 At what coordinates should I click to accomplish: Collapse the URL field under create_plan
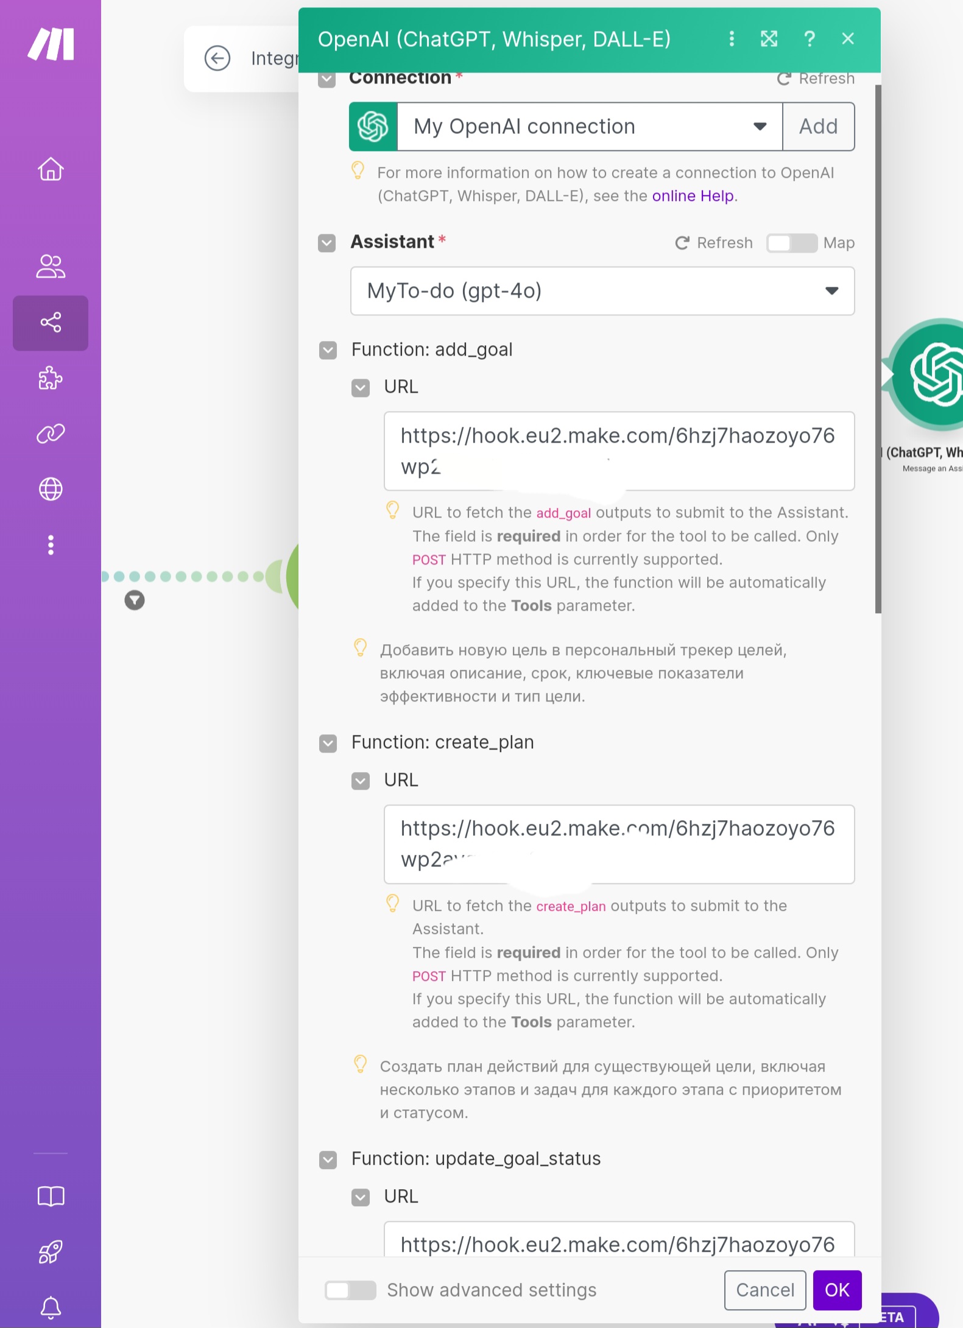[361, 781]
